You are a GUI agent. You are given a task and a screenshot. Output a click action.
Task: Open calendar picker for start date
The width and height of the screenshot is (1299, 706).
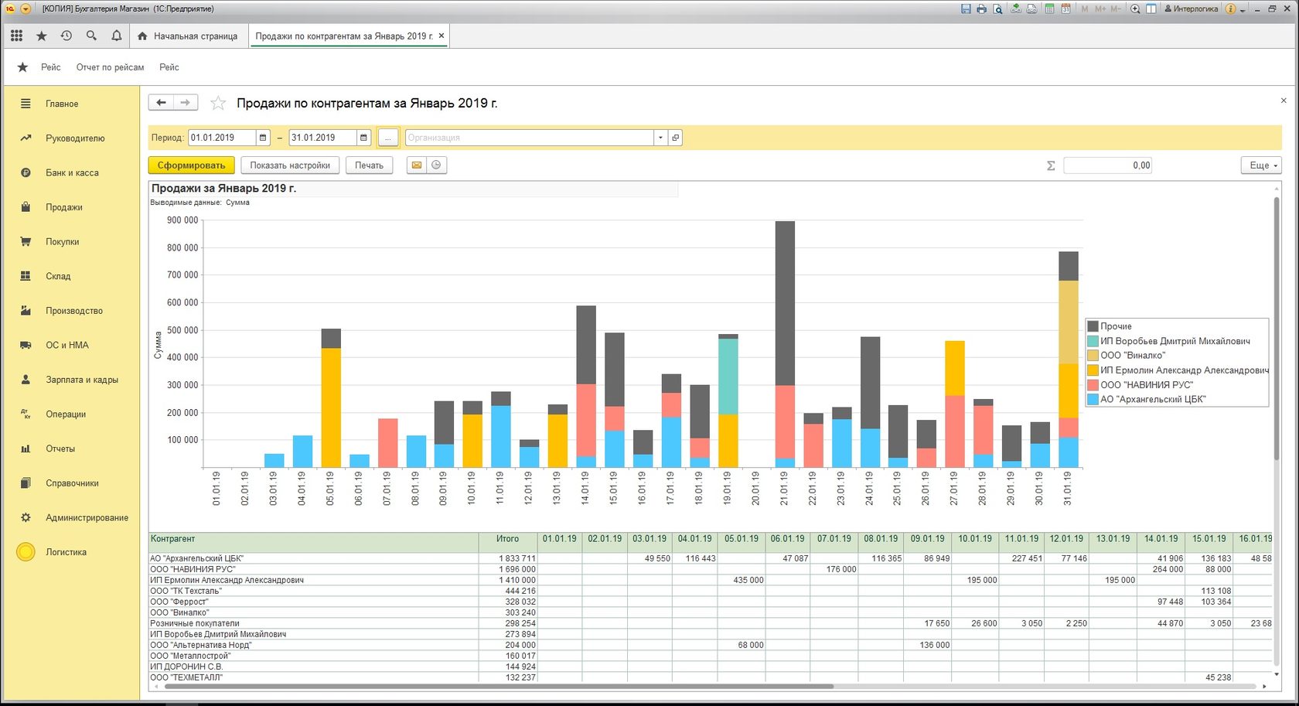pyautogui.click(x=263, y=138)
